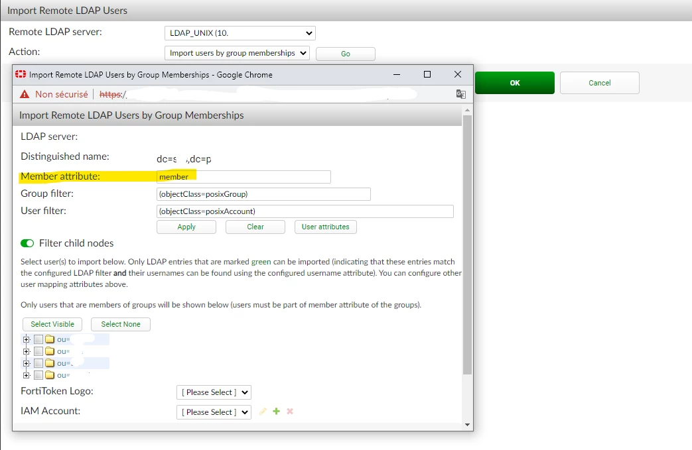Click the pencil edit icon for IAM Account
The width and height of the screenshot is (692, 450).
(x=263, y=411)
